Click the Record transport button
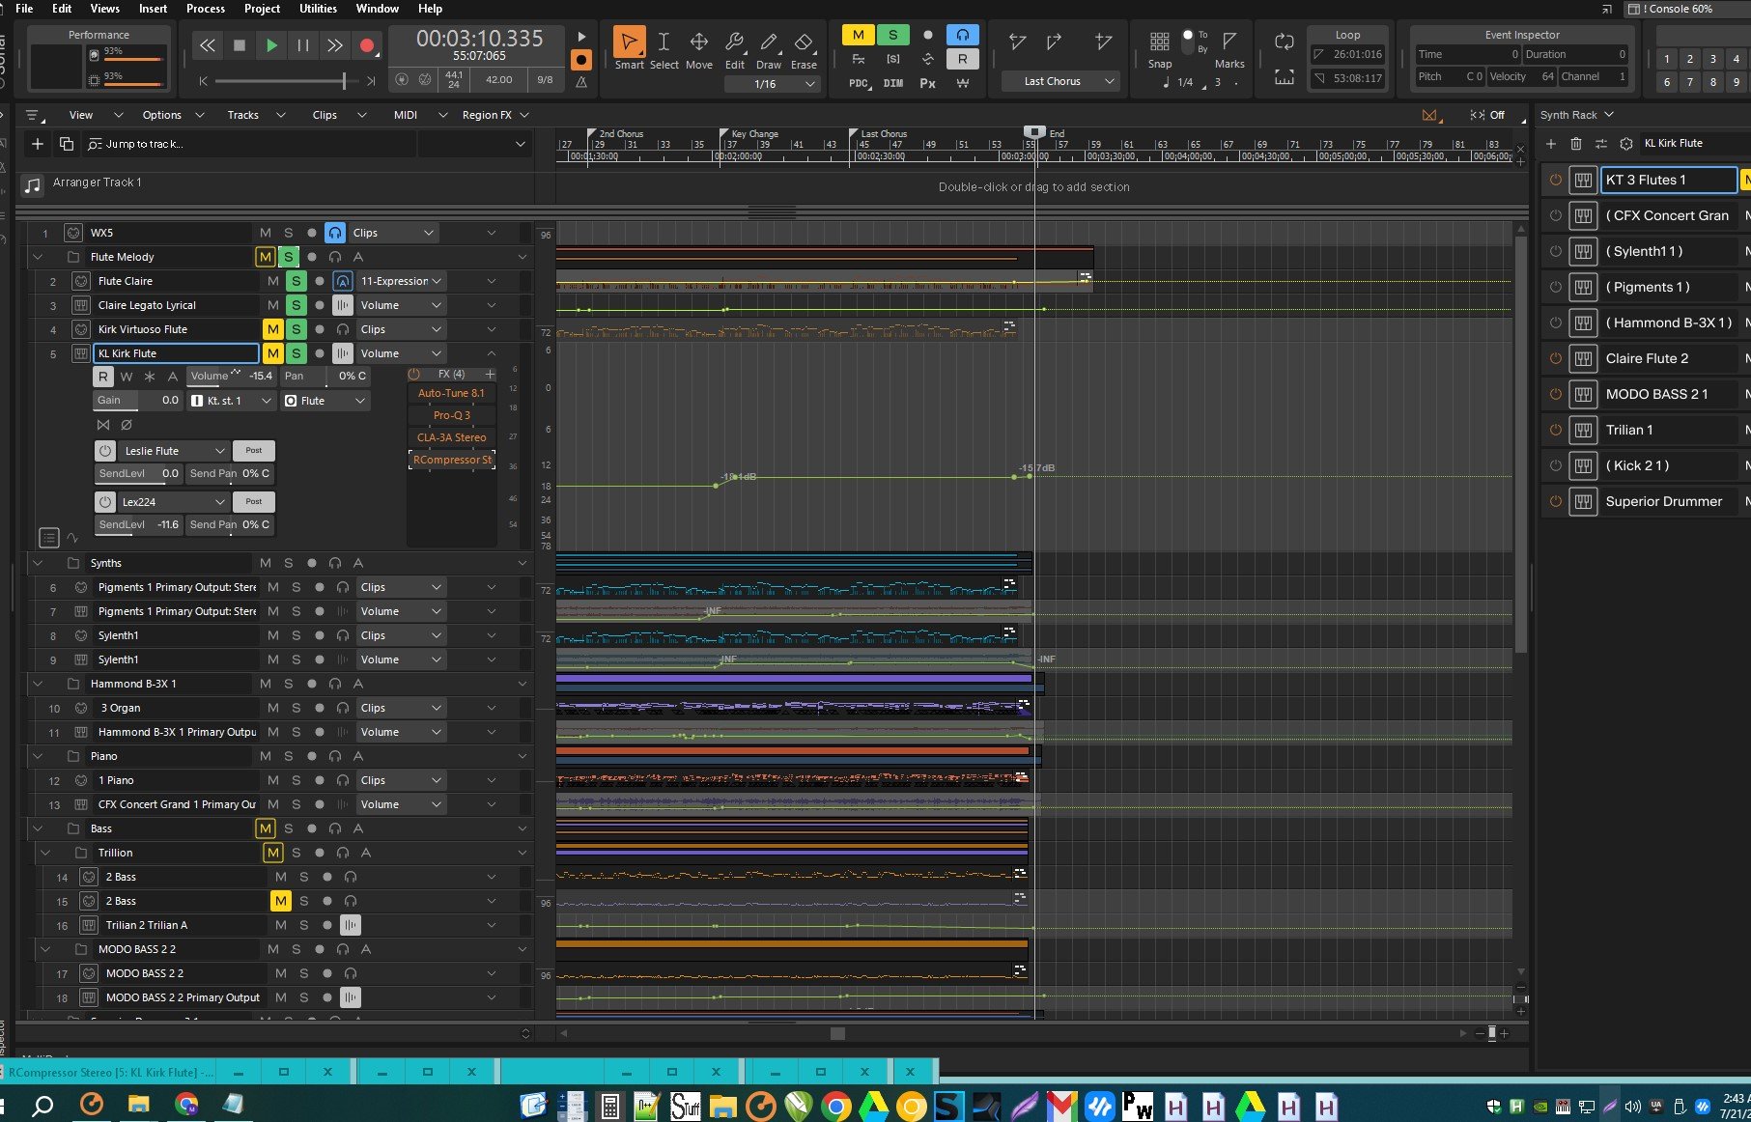Screen dimensions: 1751x1122 click(367, 45)
